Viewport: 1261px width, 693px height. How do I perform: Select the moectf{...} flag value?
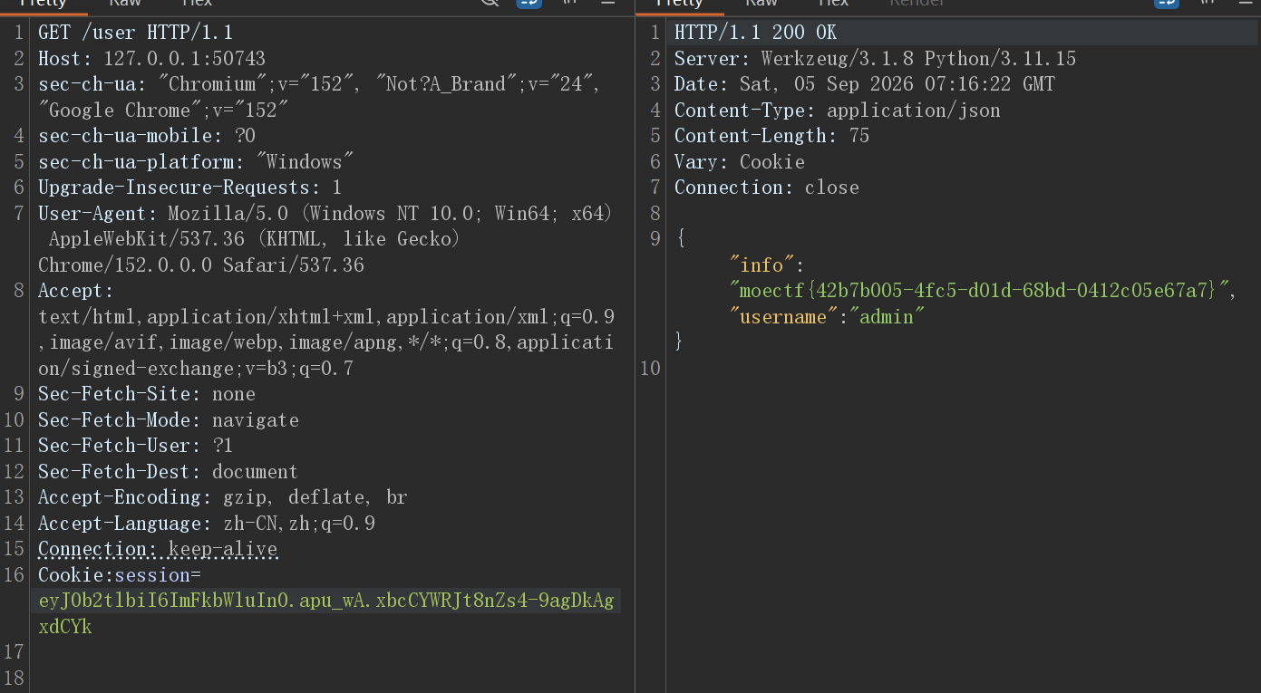pyautogui.click(x=979, y=291)
